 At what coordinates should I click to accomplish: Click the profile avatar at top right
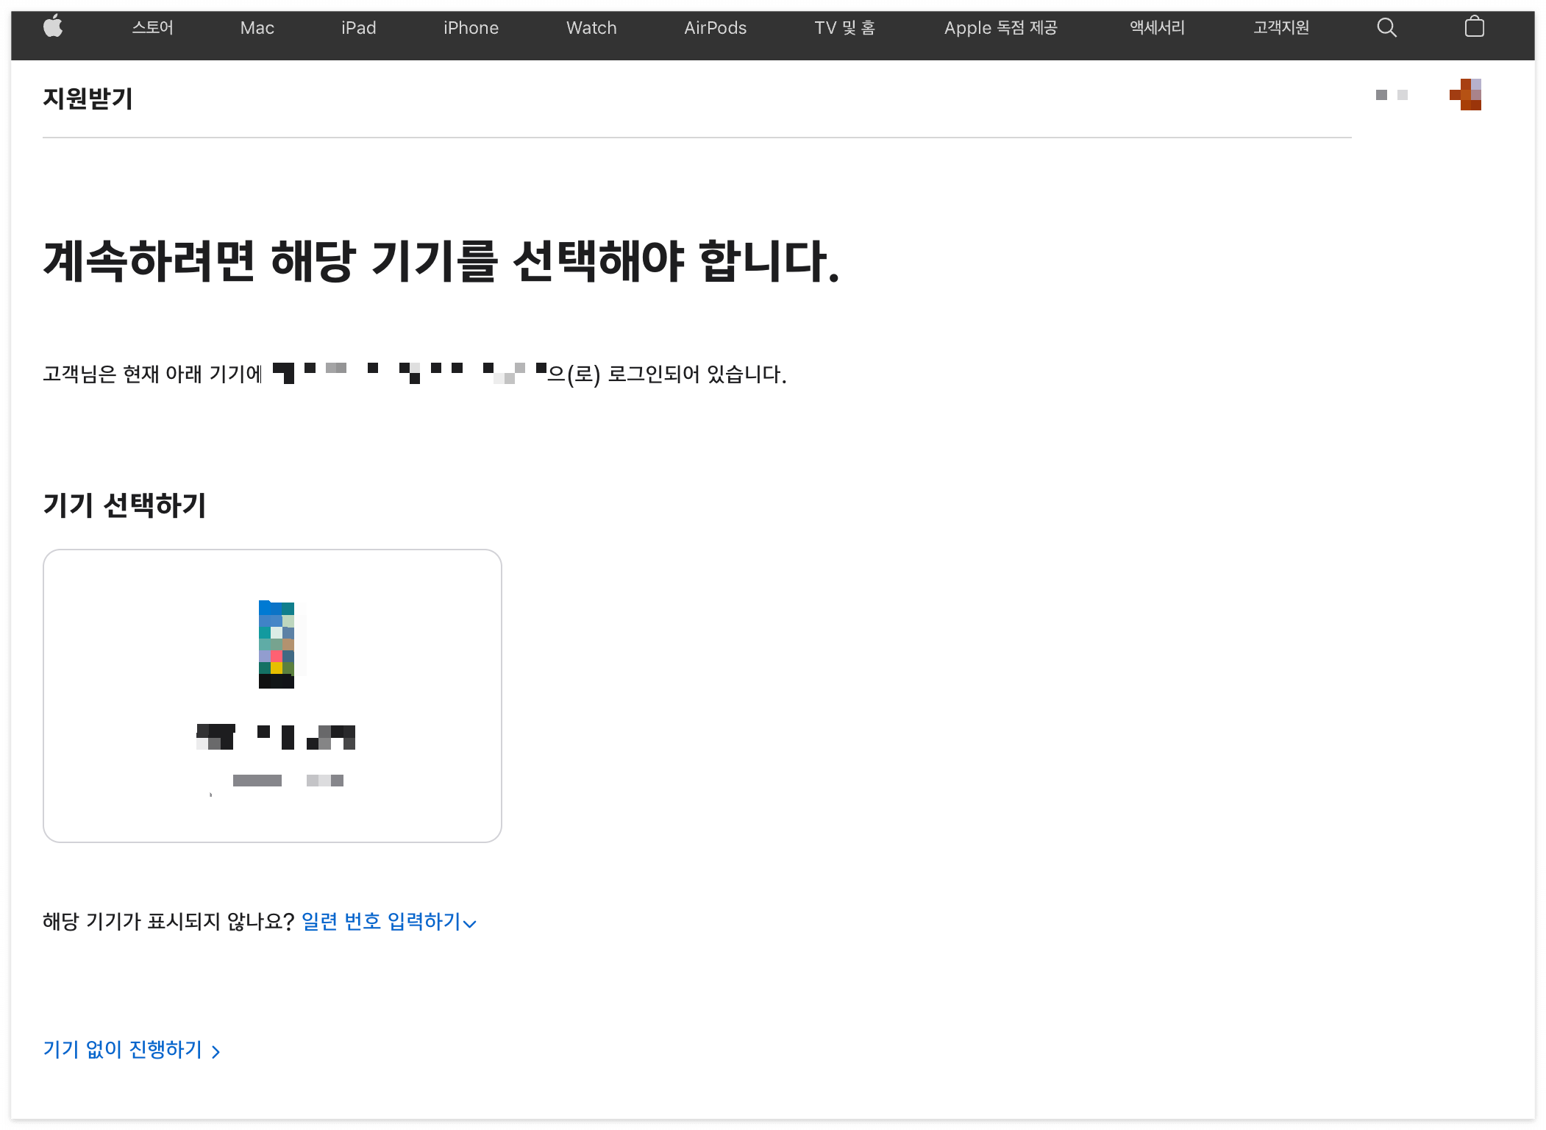tap(1466, 95)
